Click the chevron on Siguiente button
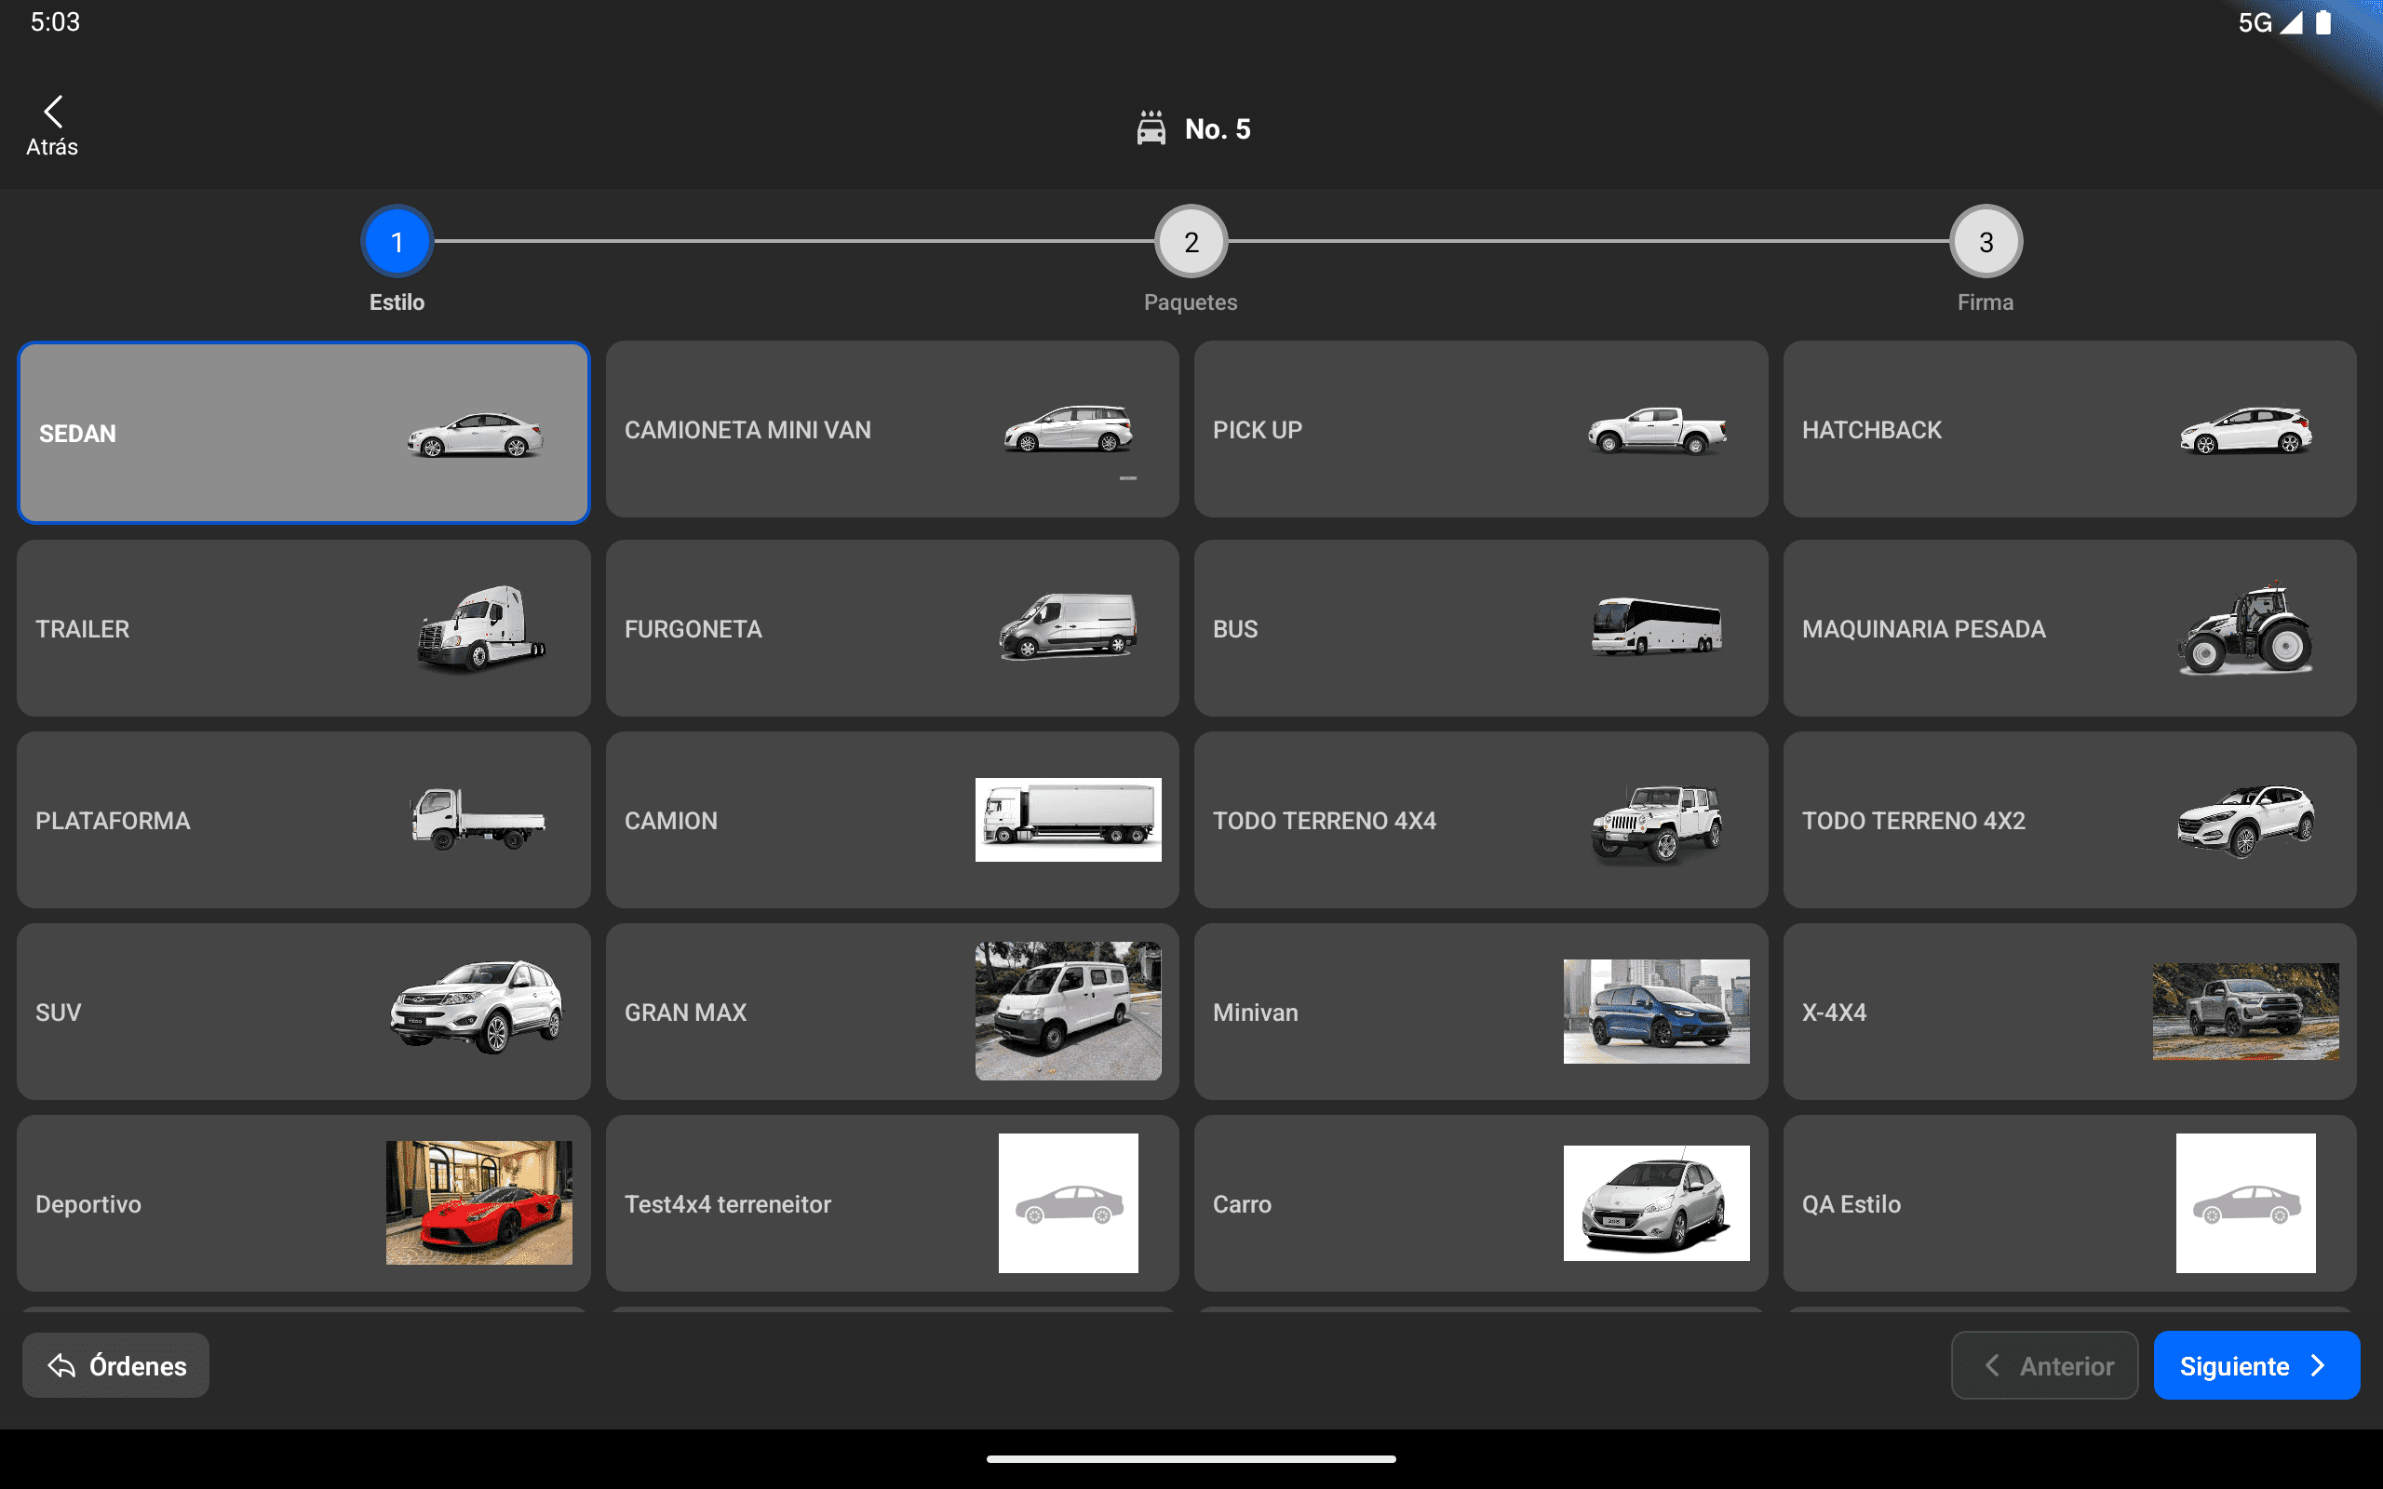The height and width of the screenshot is (1489, 2383). [2317, 1365]
